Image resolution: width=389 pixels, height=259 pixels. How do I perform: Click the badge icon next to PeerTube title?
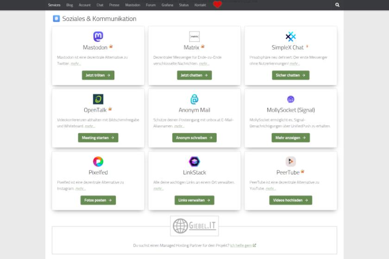302,171
